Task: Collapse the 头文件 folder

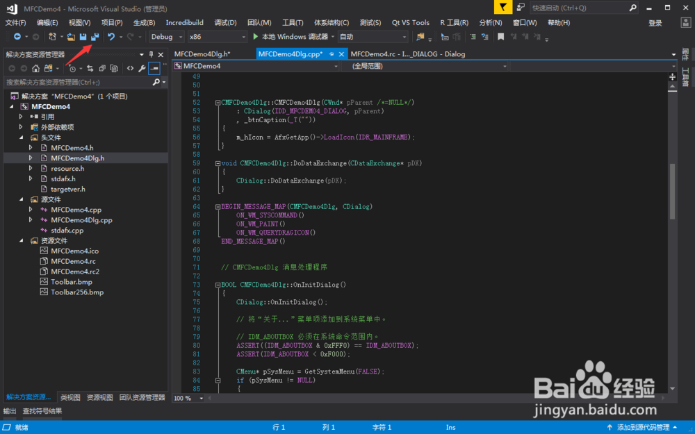Action: 21,137
